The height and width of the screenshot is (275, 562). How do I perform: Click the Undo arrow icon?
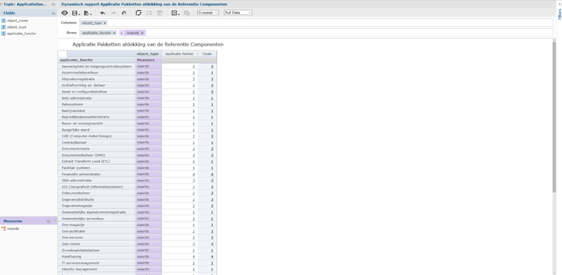click(x=103, y=13)
